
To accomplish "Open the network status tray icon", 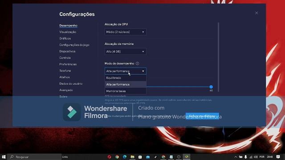I will [x=251, y=157].
